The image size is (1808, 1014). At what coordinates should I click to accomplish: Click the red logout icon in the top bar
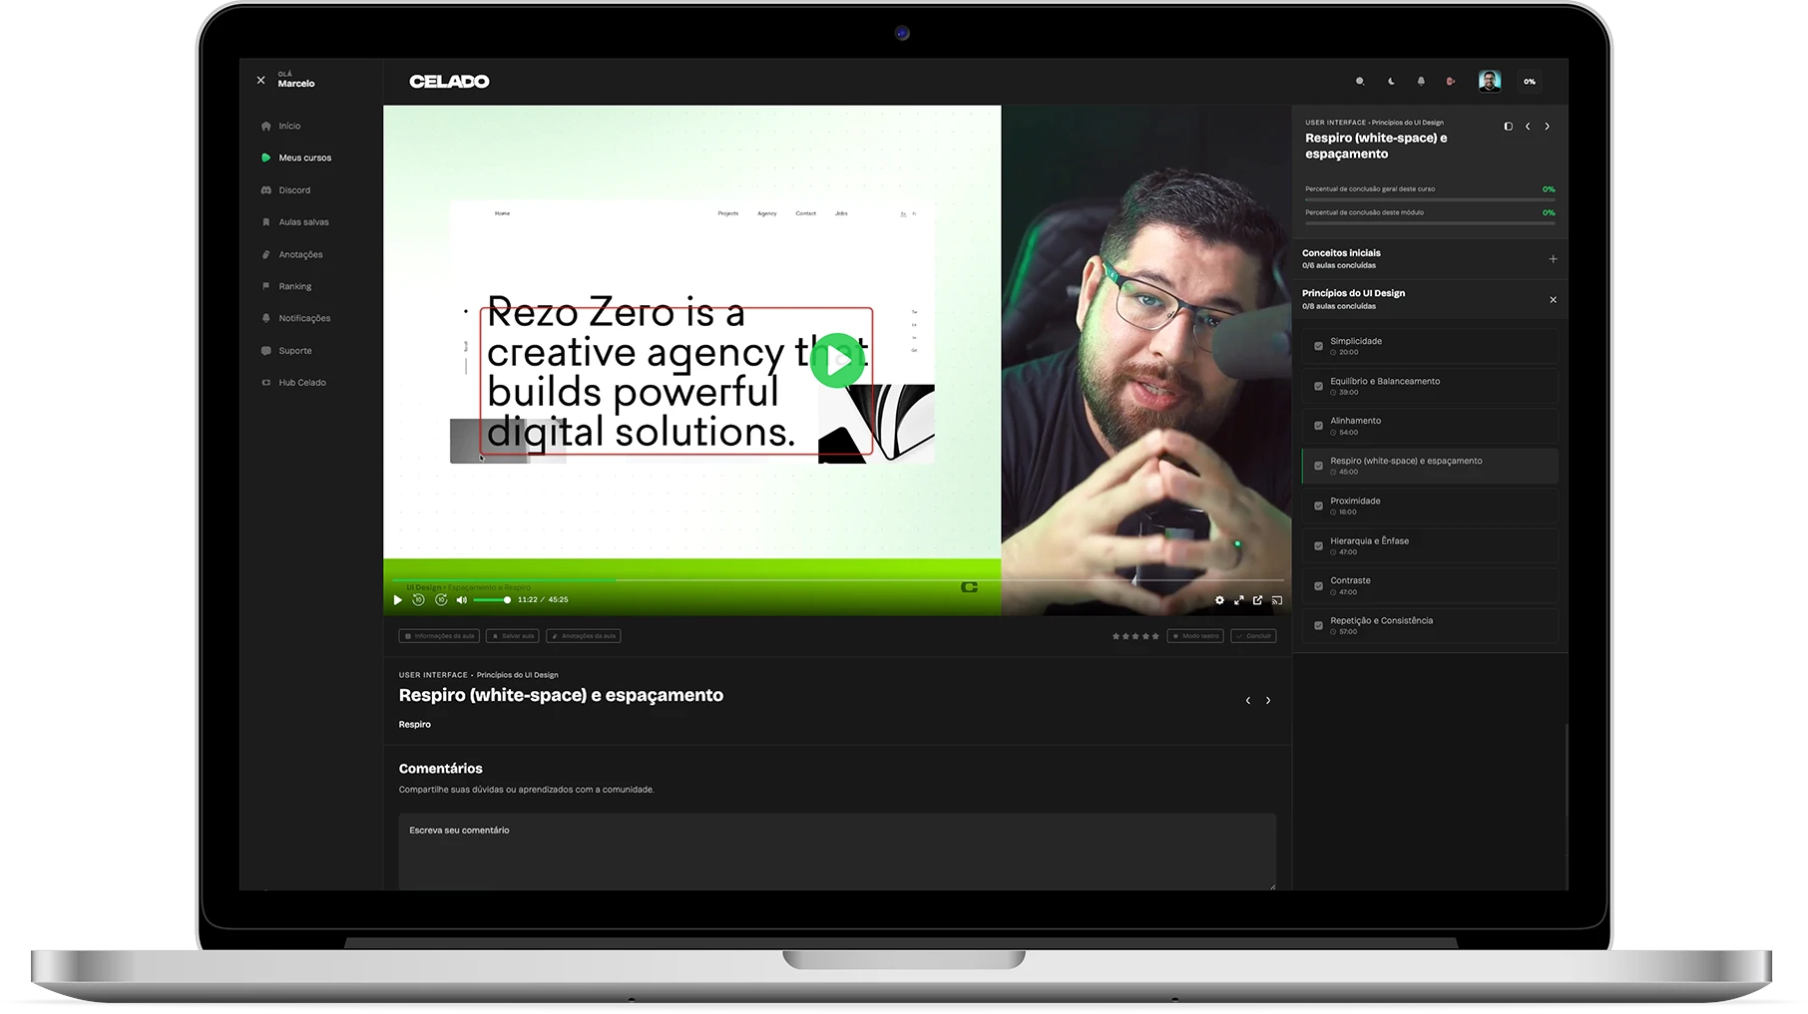(1451, 82)
